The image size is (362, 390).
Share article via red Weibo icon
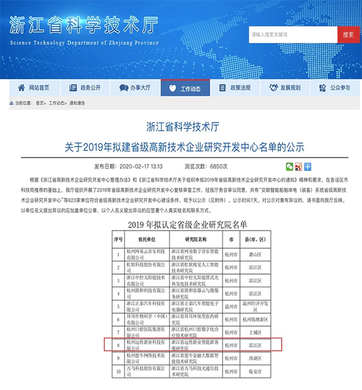(x=299, y=166)
